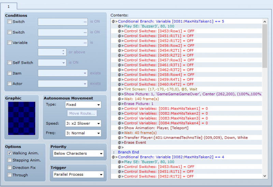Click the variable value stepper arrows

point(63,52)
